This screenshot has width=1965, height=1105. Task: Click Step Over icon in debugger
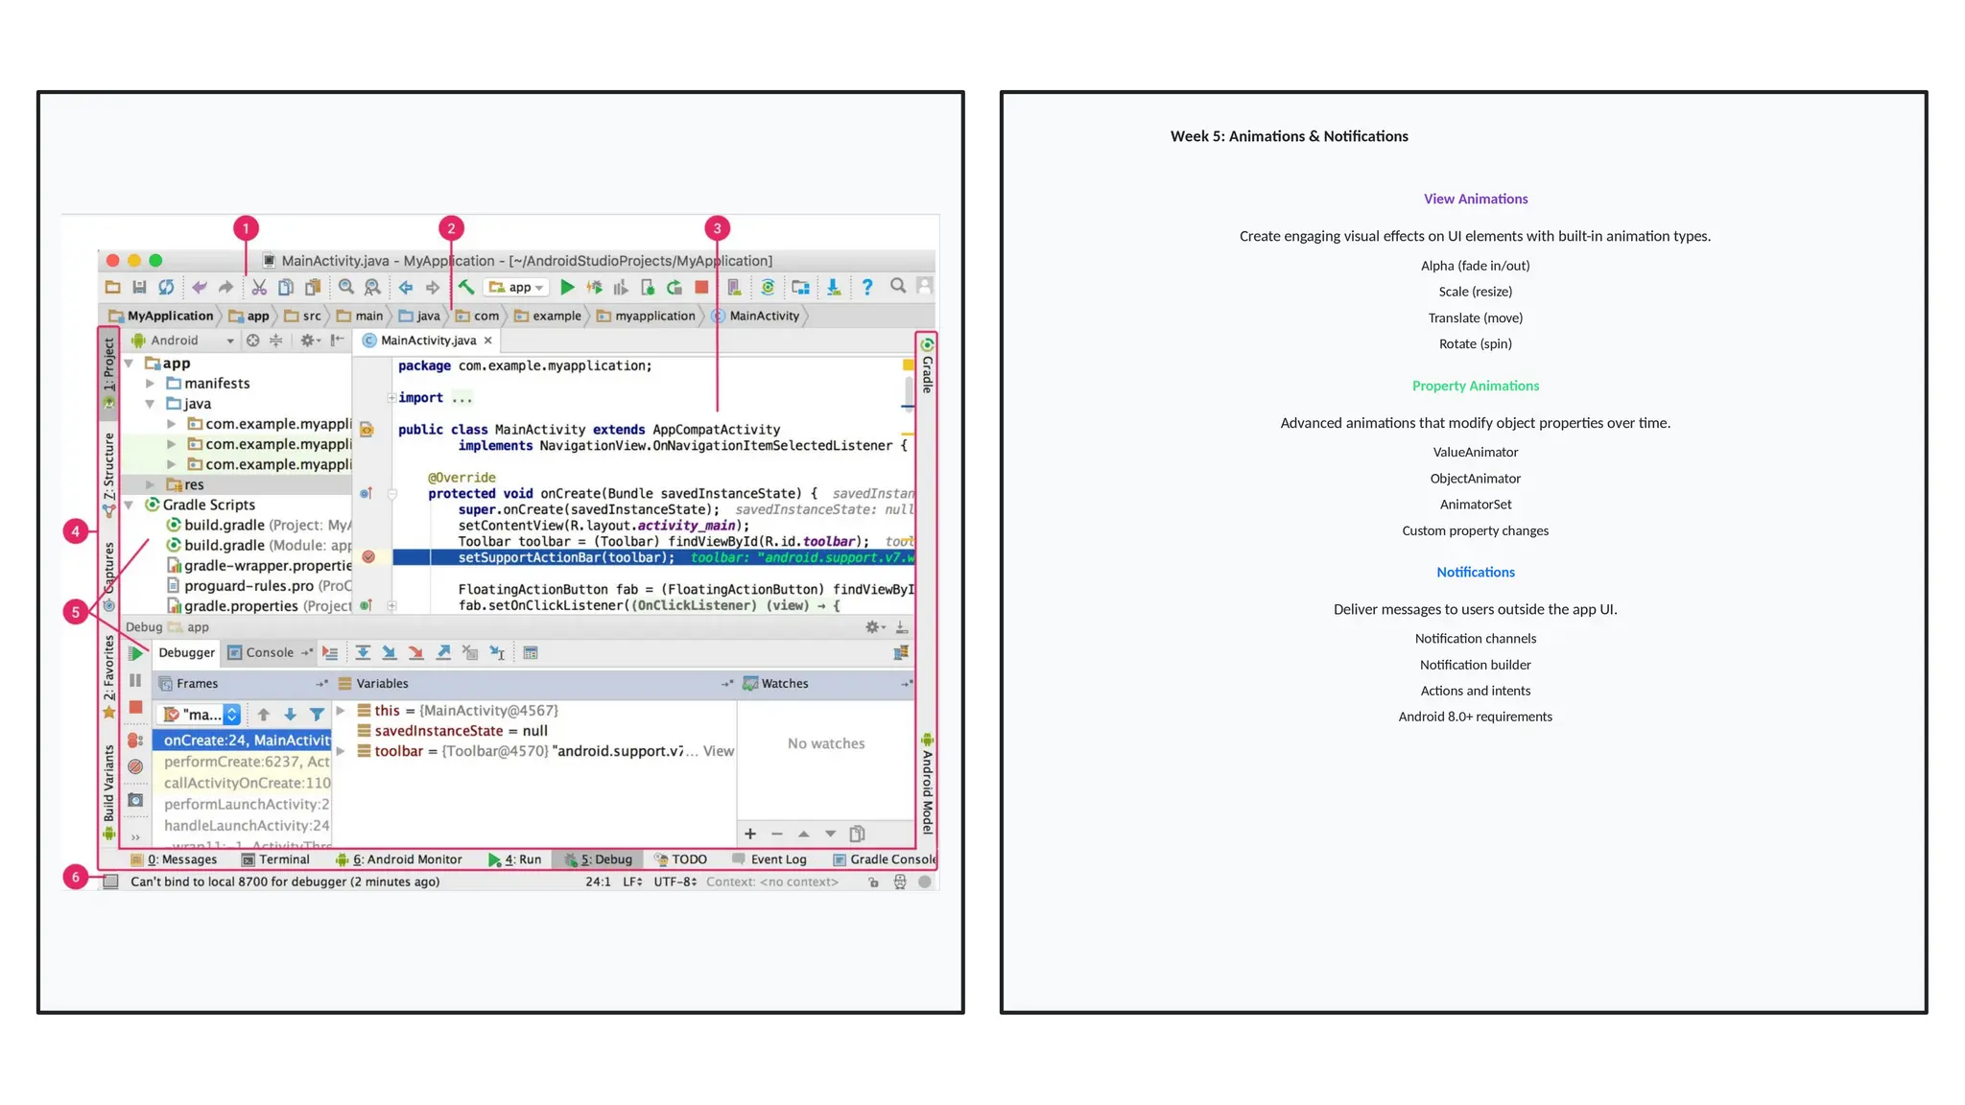363,653
